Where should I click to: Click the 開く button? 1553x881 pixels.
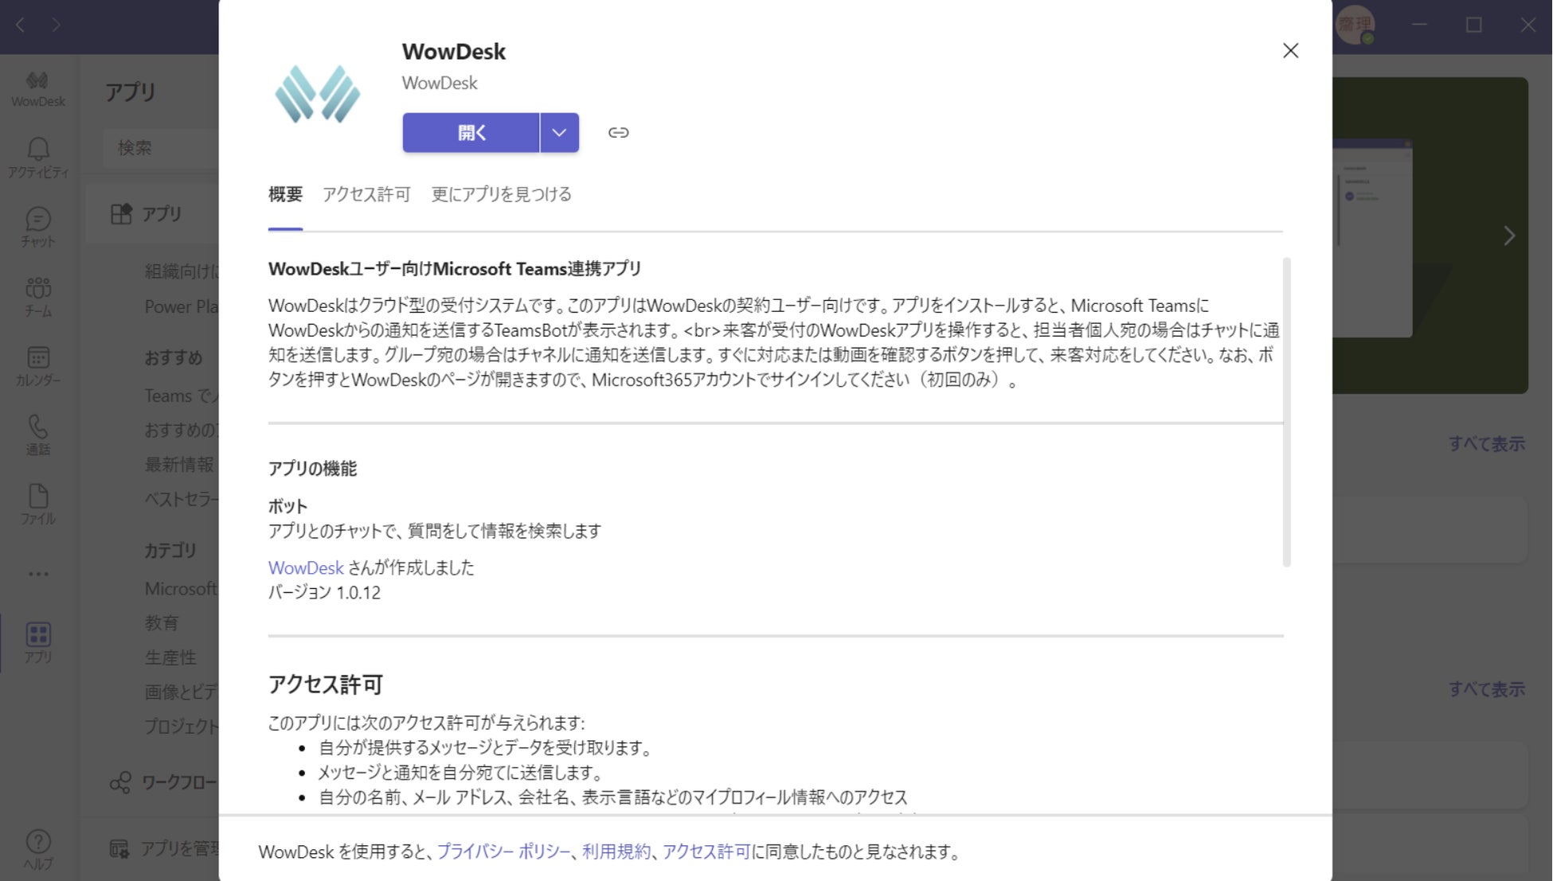coord(471,133)
